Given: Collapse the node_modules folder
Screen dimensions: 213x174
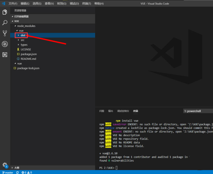Looking at the screenshot, I should tap(27, 26).
